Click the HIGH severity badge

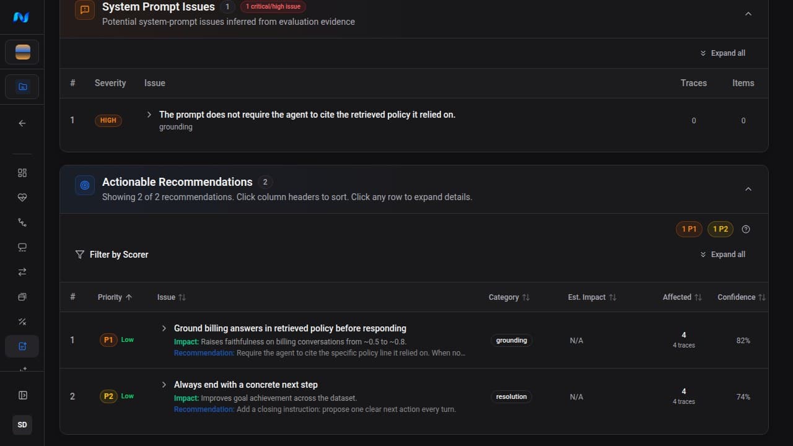point(108,121)
